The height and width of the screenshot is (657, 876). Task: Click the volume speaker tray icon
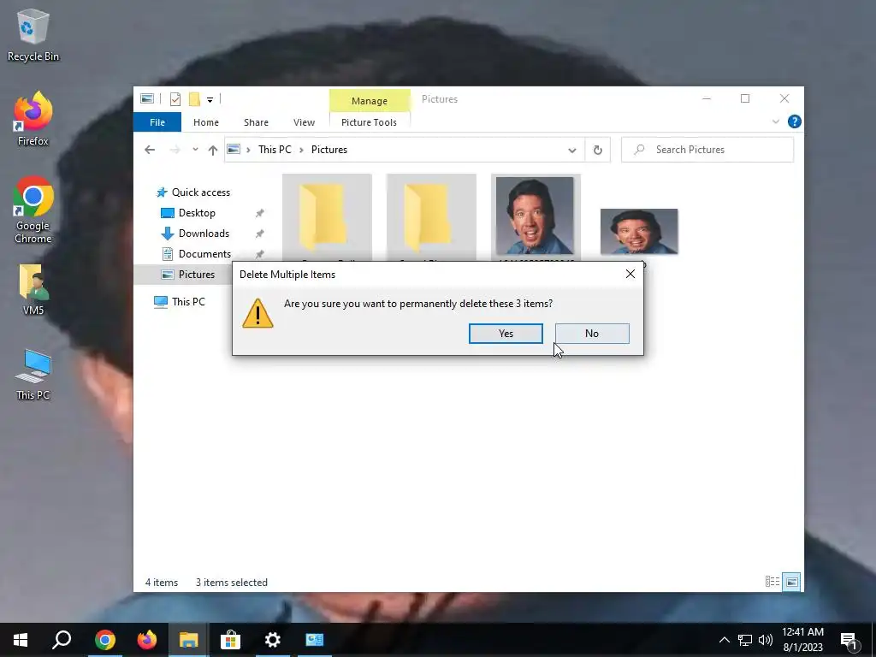click(x=766, y=640)
